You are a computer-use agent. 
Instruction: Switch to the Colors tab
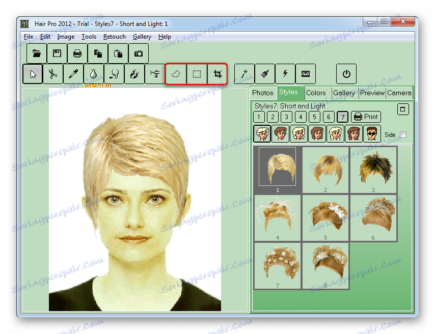pos(316,93)
